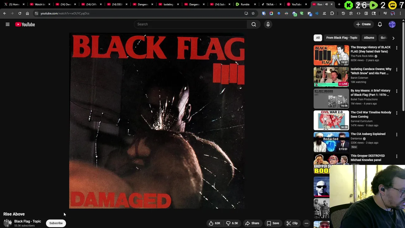
Task: Open the browser history clock icon
Action: click(x=343, y=13)
